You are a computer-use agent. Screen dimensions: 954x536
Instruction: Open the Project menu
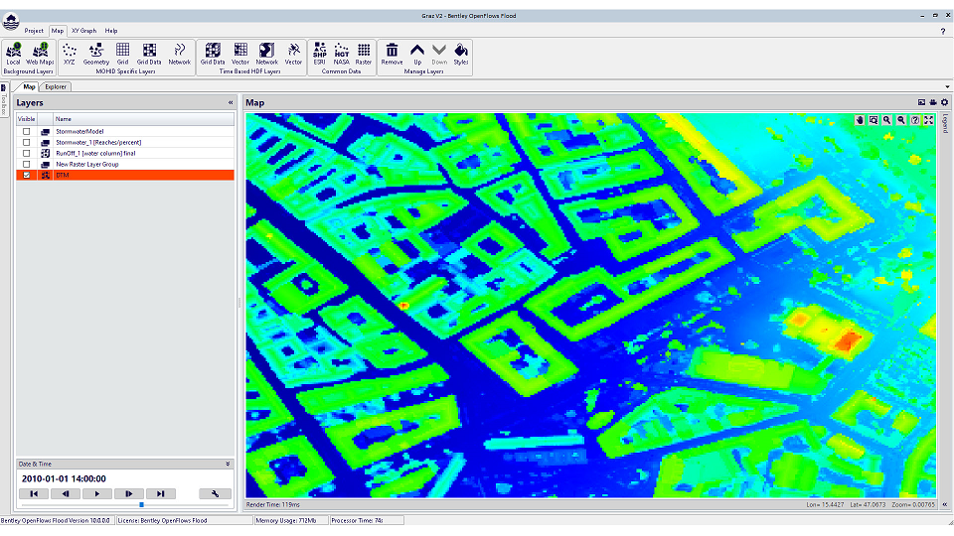coord(34,31)
